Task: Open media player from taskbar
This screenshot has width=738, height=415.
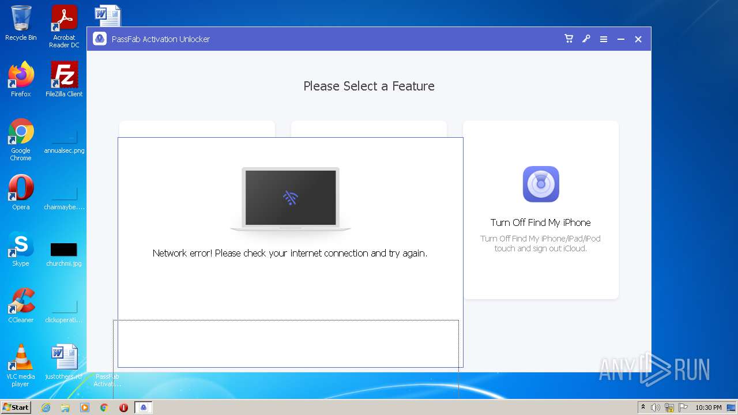Action: click(x=85, y=408)
